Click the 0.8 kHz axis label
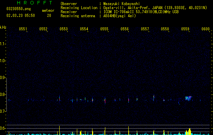Viewport: 213px width, 135px height. coord(3,94)
